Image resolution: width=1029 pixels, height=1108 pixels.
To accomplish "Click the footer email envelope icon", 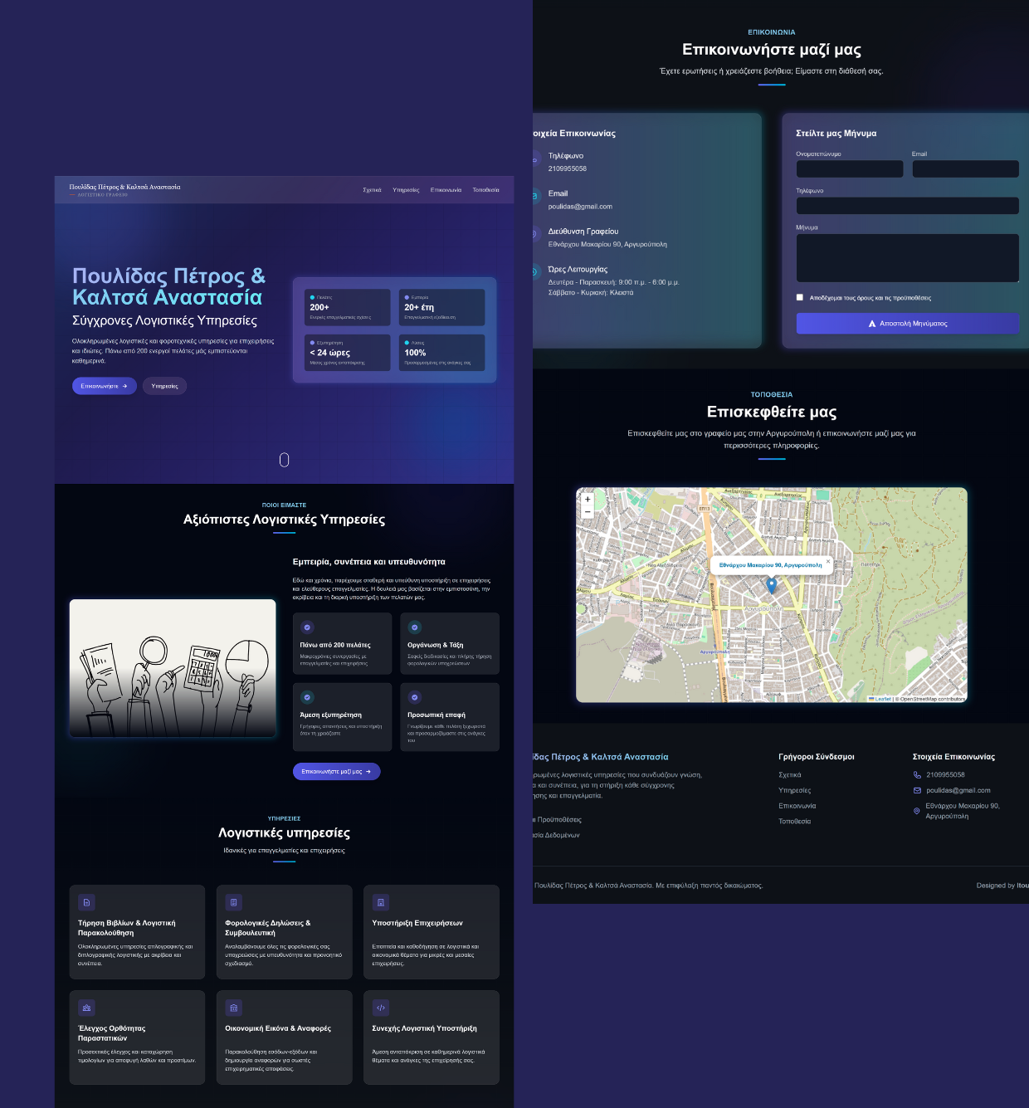I will [917, 790].
